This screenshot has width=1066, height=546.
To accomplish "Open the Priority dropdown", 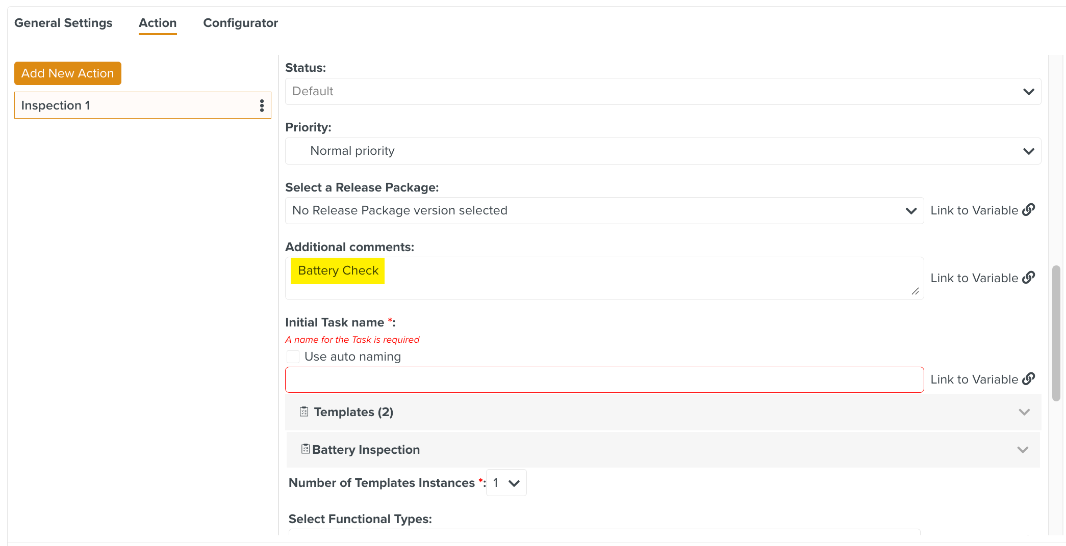I will 663,151.
